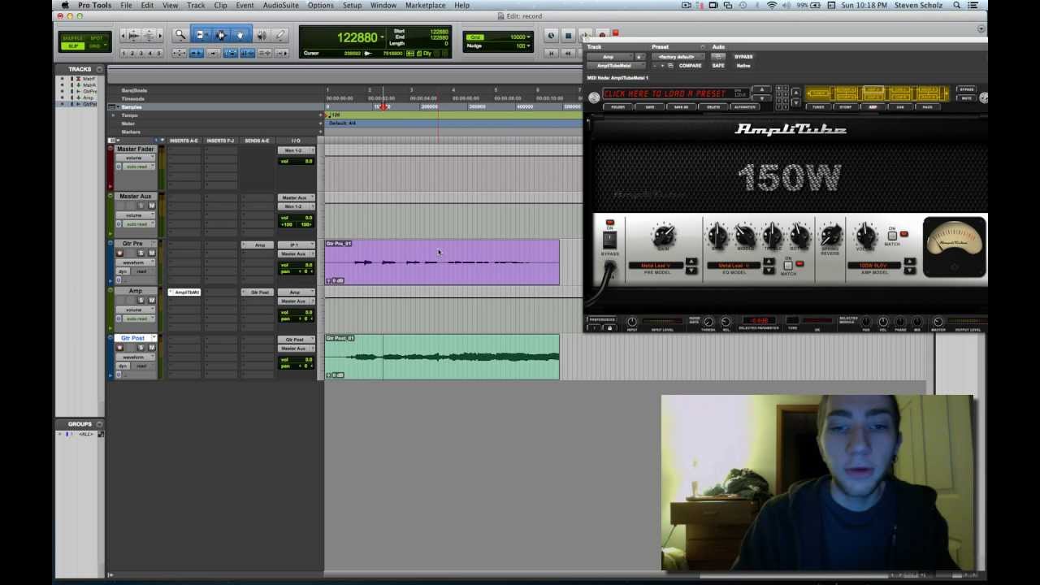Adjust the AmpliTube Gain knob
The image size is (1040, 585).
(x=663, y=236)
